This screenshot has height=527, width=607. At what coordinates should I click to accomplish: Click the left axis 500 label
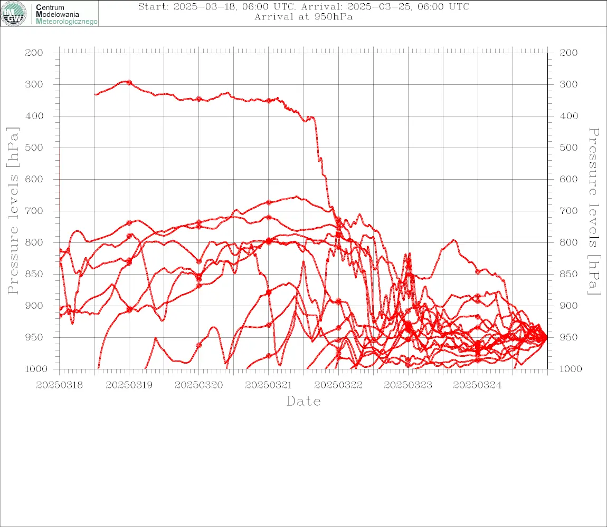coord(34,148)
